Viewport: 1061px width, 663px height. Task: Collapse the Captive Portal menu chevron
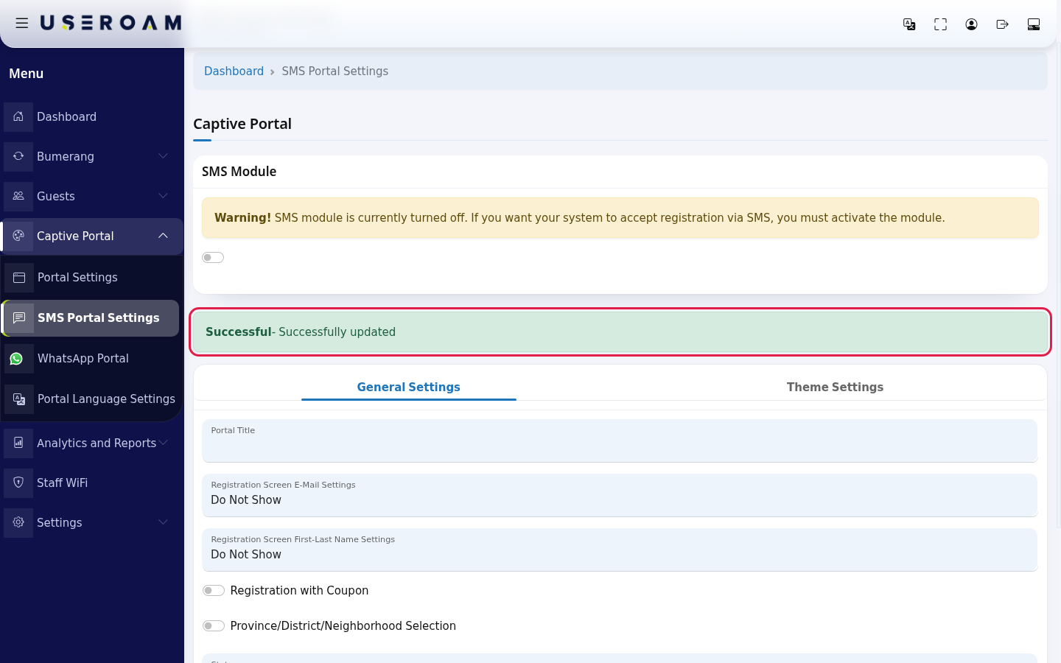[163, 236]
